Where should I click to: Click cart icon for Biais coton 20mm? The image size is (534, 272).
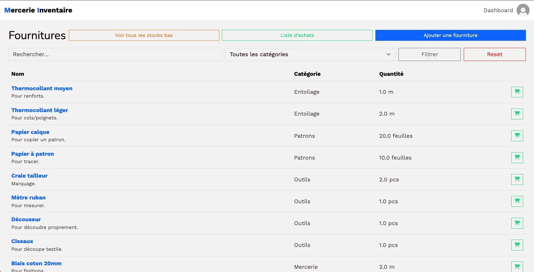(x=517, y=267)
